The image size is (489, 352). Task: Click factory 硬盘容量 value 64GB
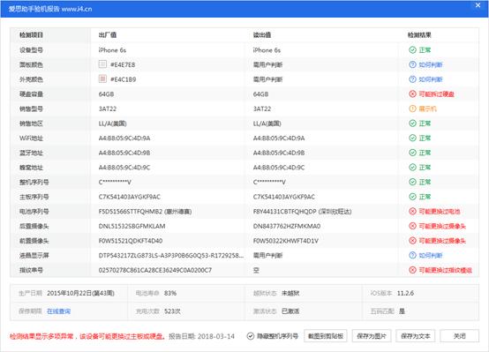click(x=106, y=94)
